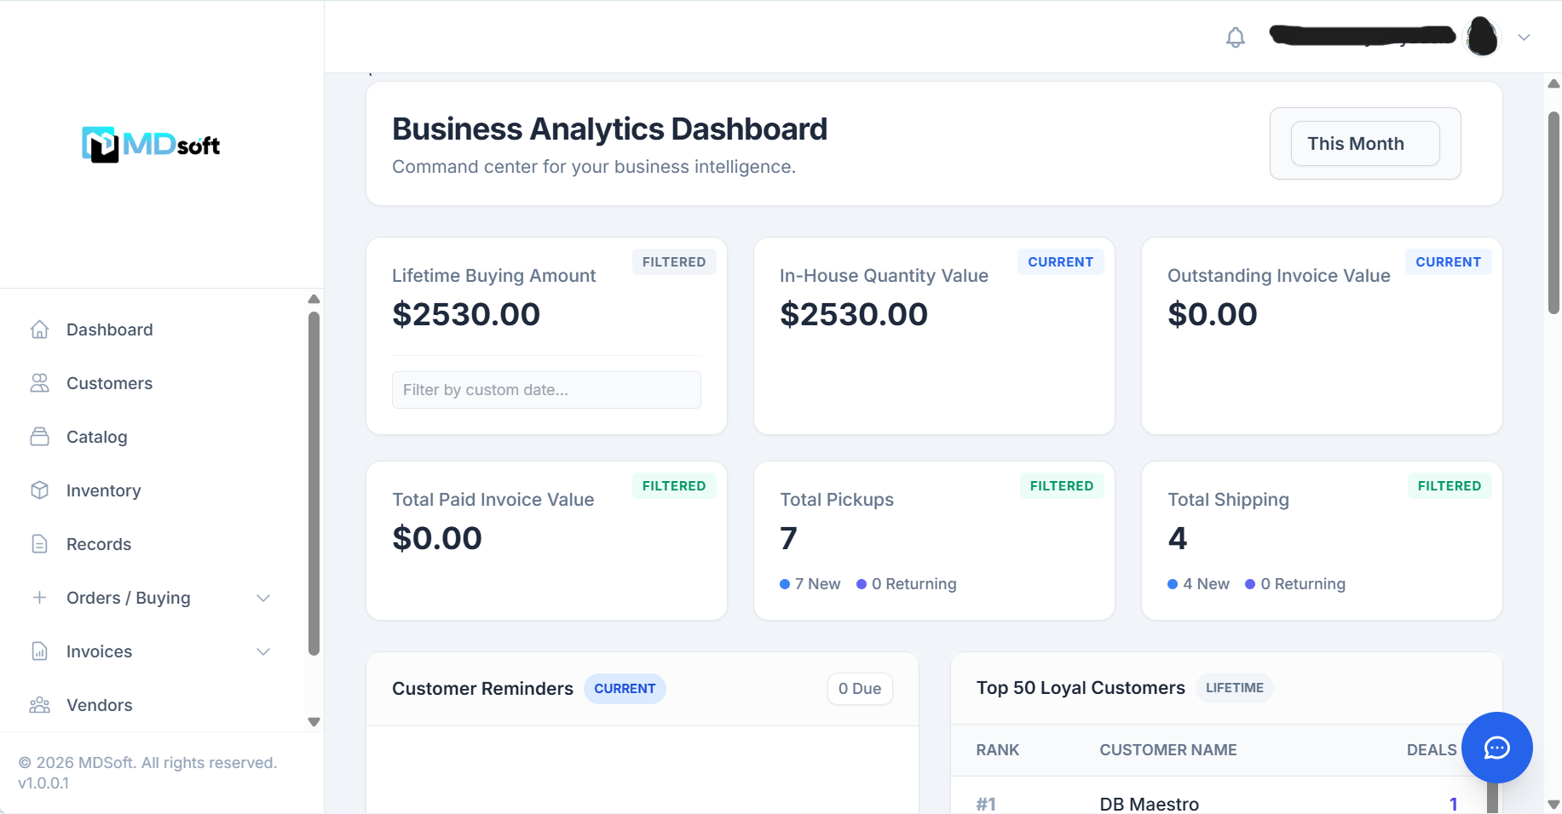The height and width of the screenshot is (814, 1562).
Task: Click the page scroll down arrow
Action: coord(1553,805)
